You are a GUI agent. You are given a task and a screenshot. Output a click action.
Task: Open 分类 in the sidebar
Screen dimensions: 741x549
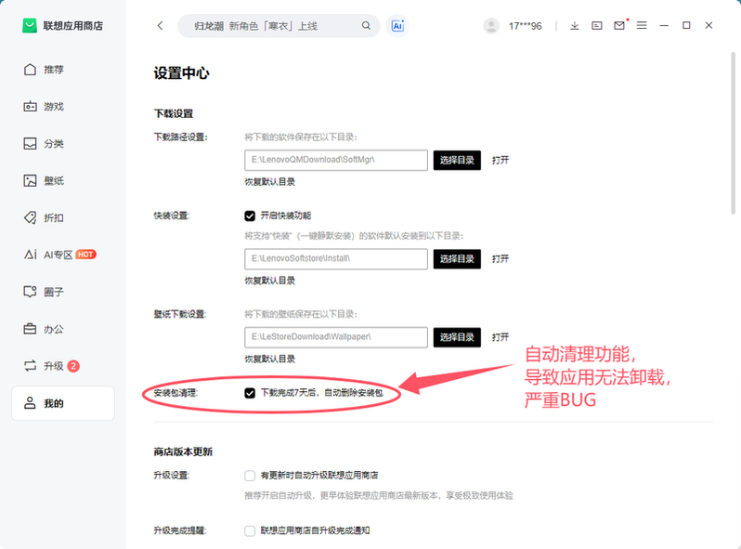[x=63, y=144]
